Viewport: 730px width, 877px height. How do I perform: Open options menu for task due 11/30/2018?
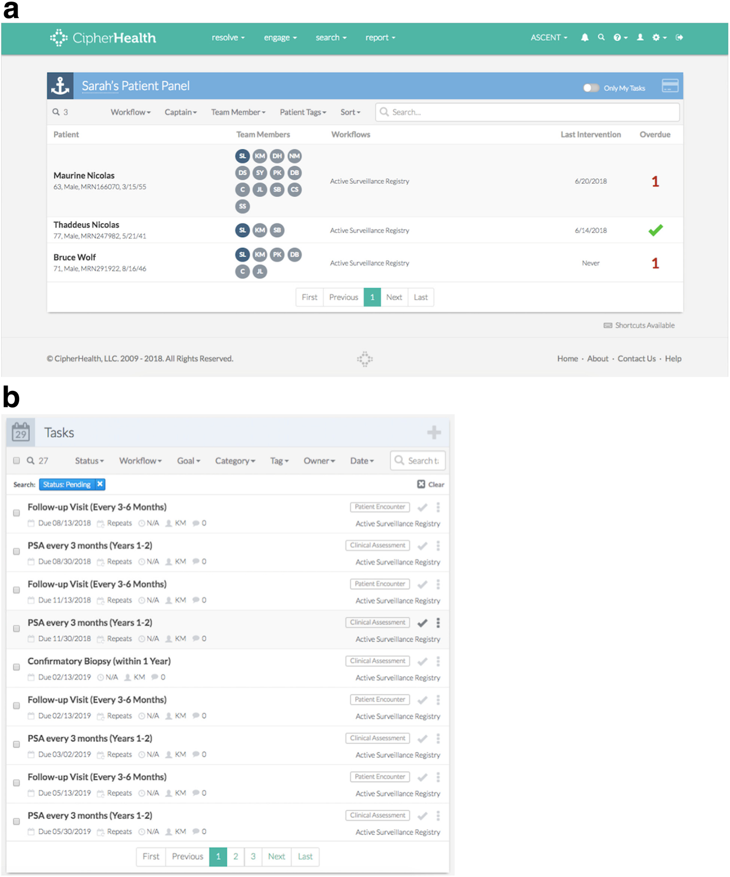click(x=438, y=623)
